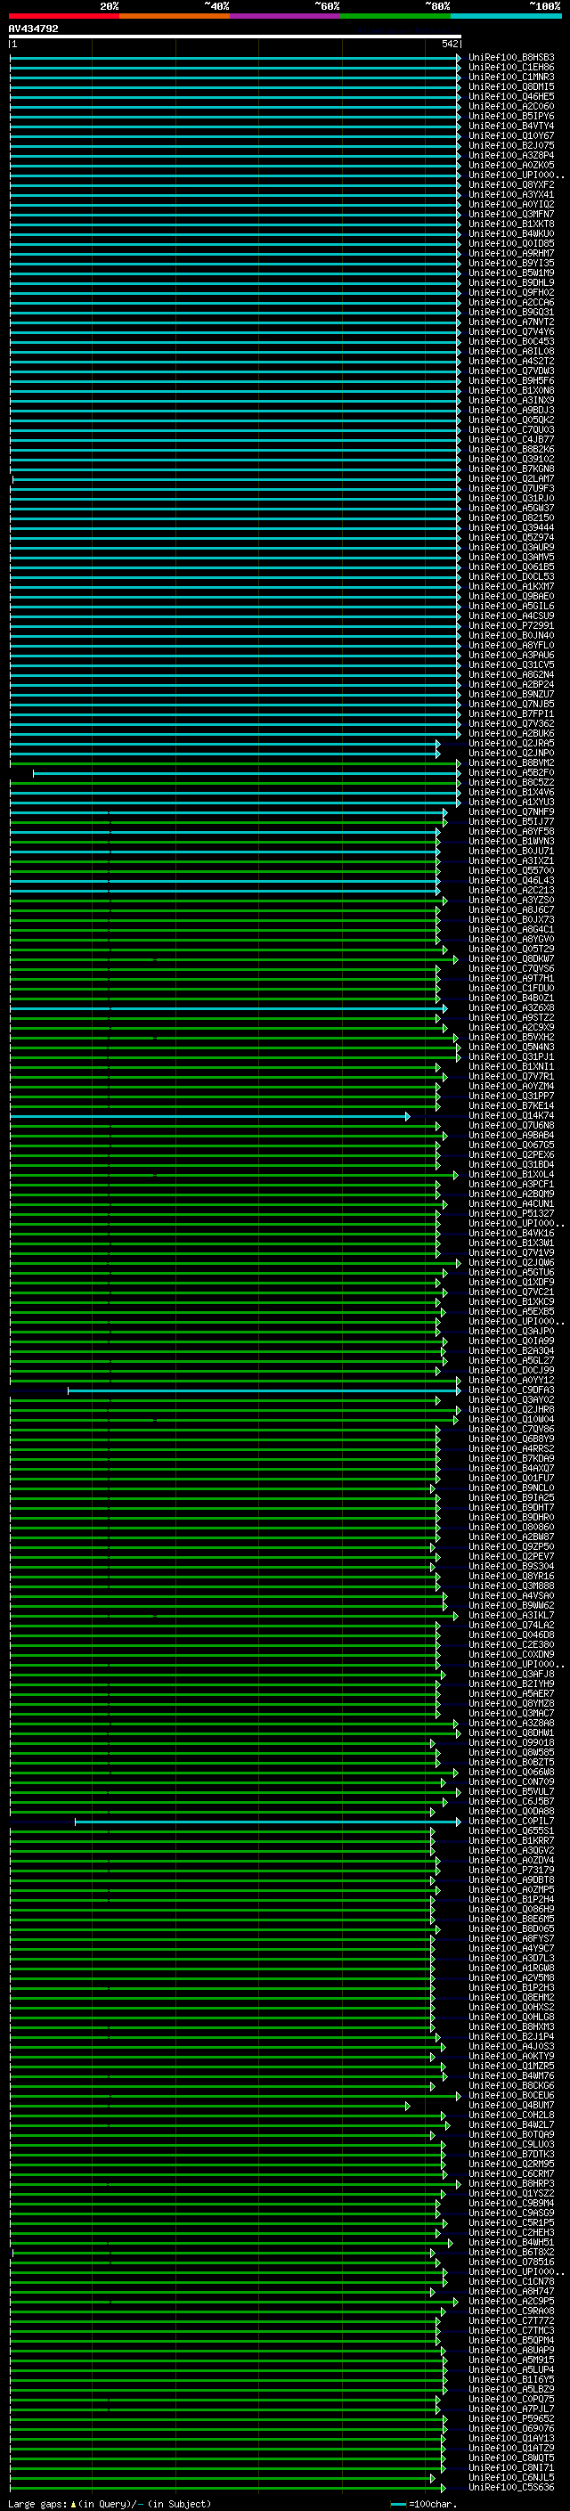Image resolution: width=570 pixels, height=2511 pixels.
Task: Select alignment label UniRef100_C9DFA3
Action: tap(511, 1390)
